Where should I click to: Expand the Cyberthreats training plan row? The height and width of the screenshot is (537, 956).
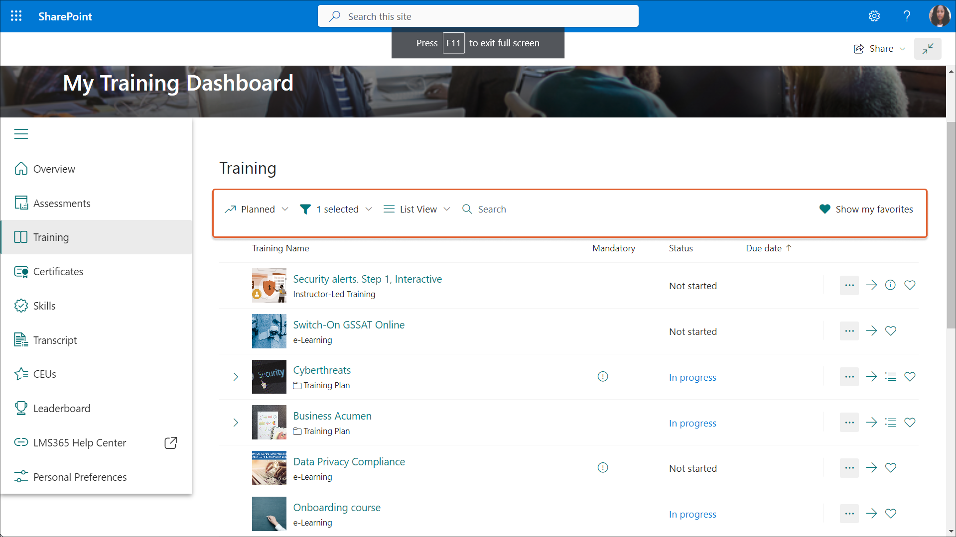pos(236,377)
